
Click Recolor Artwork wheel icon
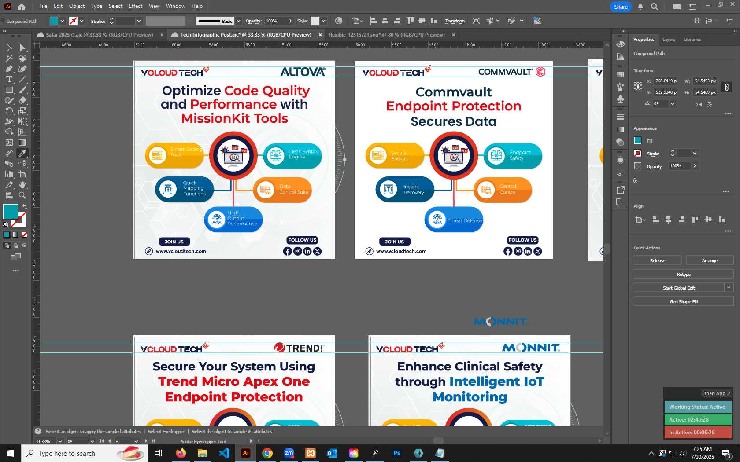[338, 21]
